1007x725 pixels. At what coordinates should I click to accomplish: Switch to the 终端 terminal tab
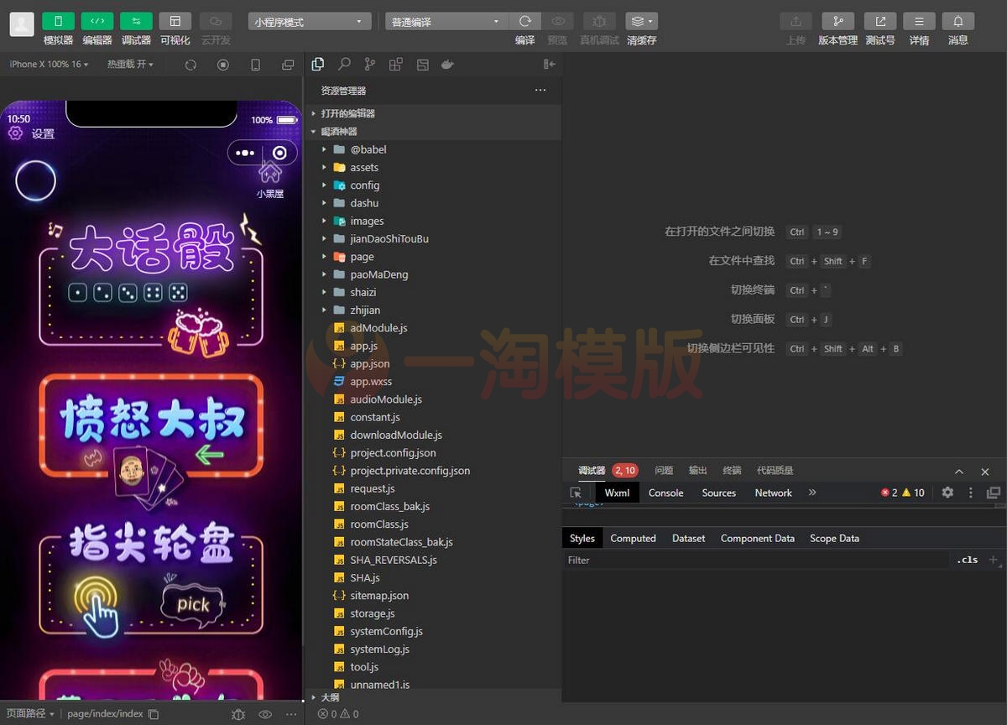(x=732, y=471)
